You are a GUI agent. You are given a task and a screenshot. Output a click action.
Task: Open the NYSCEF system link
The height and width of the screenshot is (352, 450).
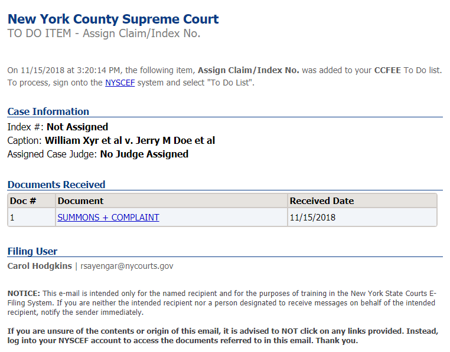click(120, 83)
